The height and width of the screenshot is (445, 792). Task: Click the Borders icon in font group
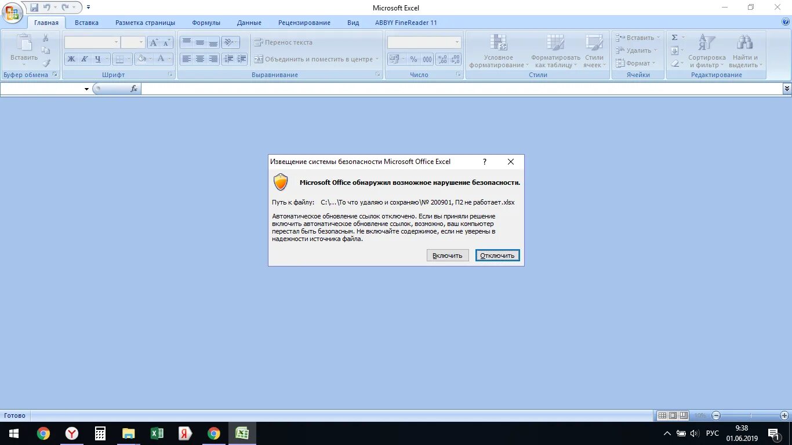119,59
